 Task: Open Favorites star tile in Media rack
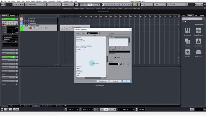click(x=188, y=53)
